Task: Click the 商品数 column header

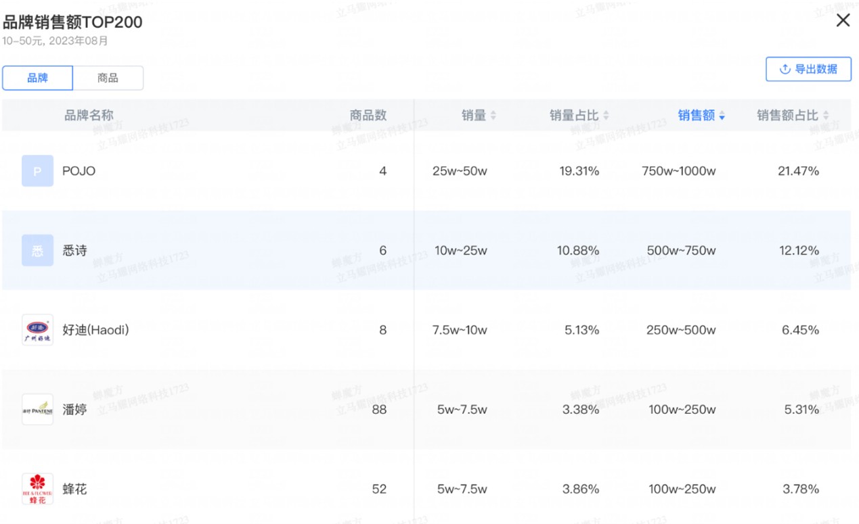Action: tap(368, 116)
